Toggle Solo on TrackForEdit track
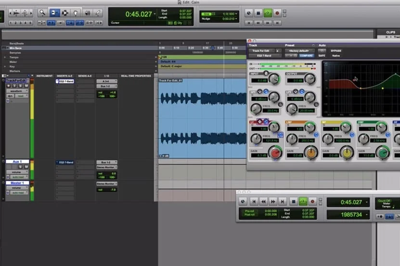 (x=20, y=86)
